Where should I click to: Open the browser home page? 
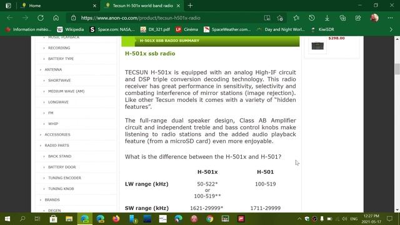coord(56,18)
